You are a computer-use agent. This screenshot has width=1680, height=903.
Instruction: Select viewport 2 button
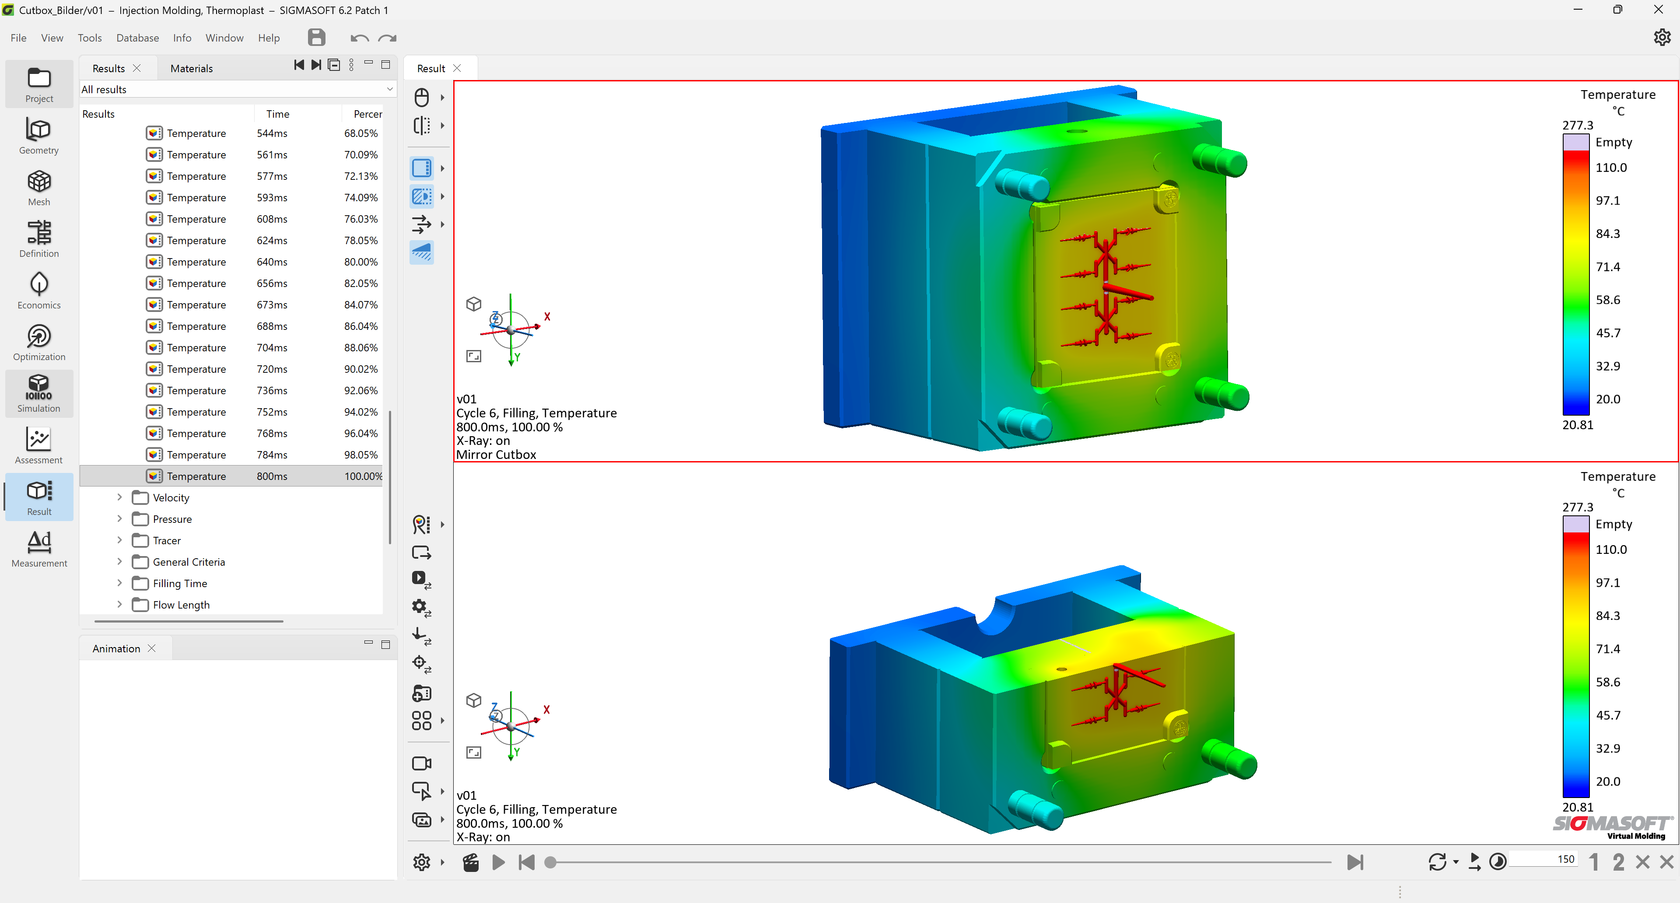[x=1618, y=862]
